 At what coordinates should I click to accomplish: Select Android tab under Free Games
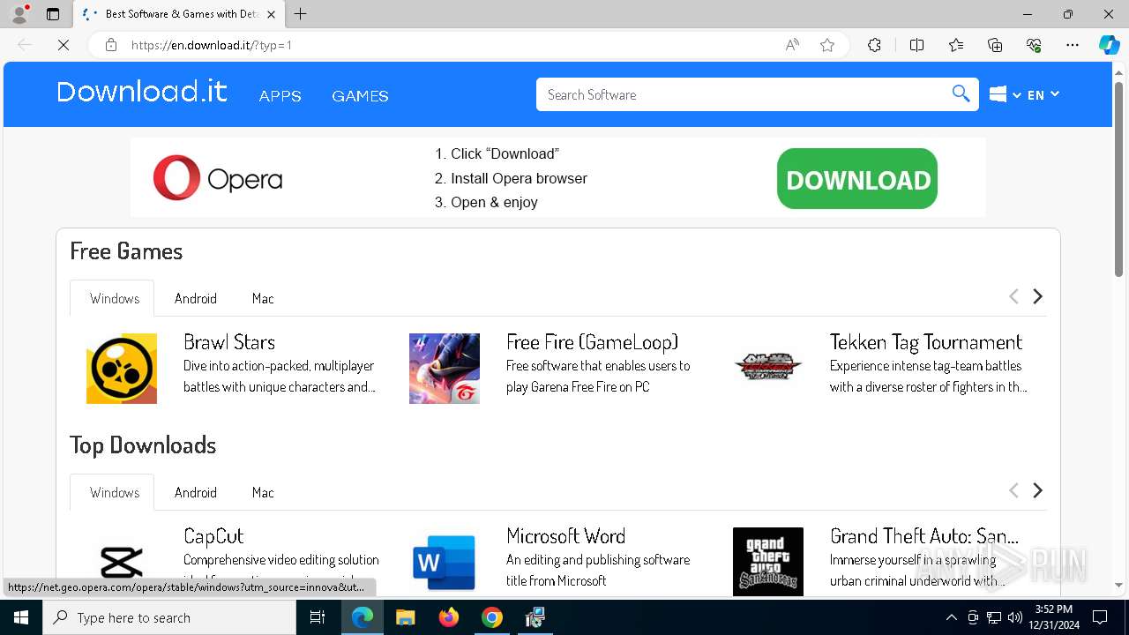pyautogui.click(x=196, y=298)
